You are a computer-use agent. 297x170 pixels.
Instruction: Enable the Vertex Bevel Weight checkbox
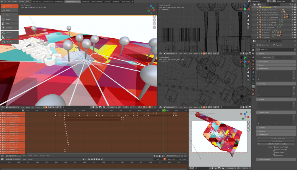274,147
